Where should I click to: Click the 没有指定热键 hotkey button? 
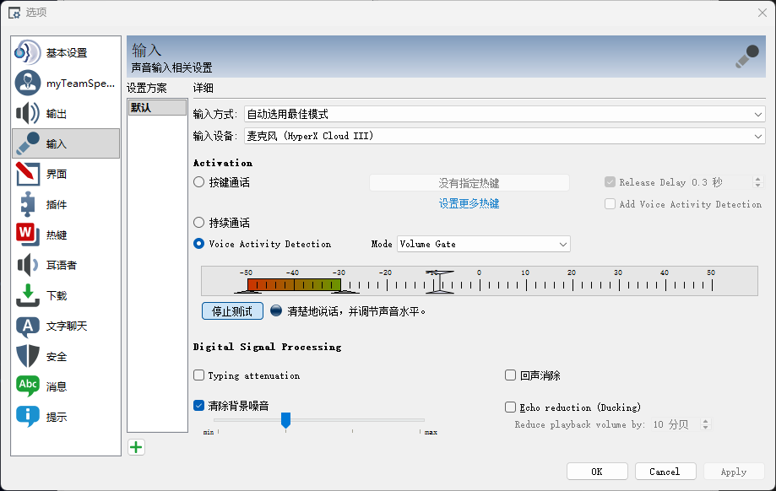[469, 183]
